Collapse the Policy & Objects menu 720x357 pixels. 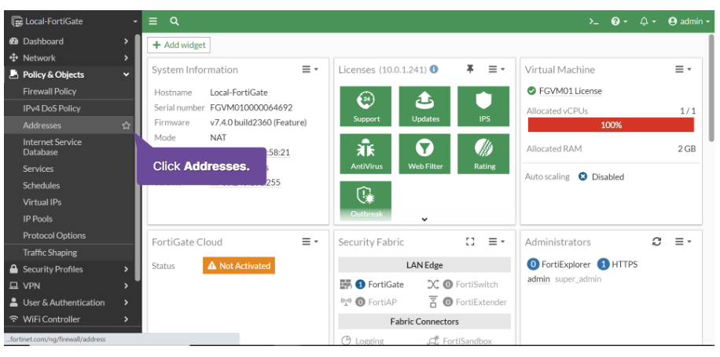69,75
